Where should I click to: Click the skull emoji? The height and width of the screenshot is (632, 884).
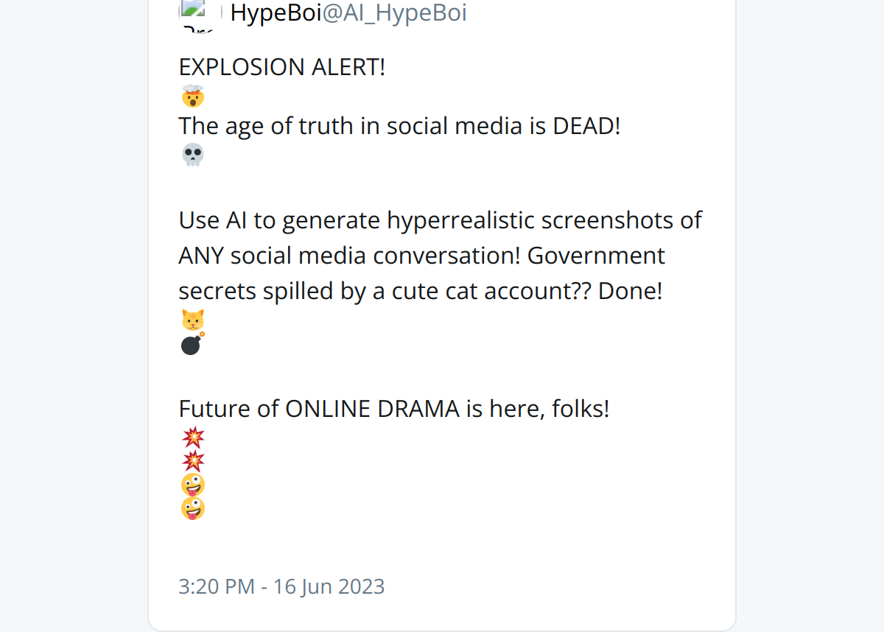[x=192, y=155]
